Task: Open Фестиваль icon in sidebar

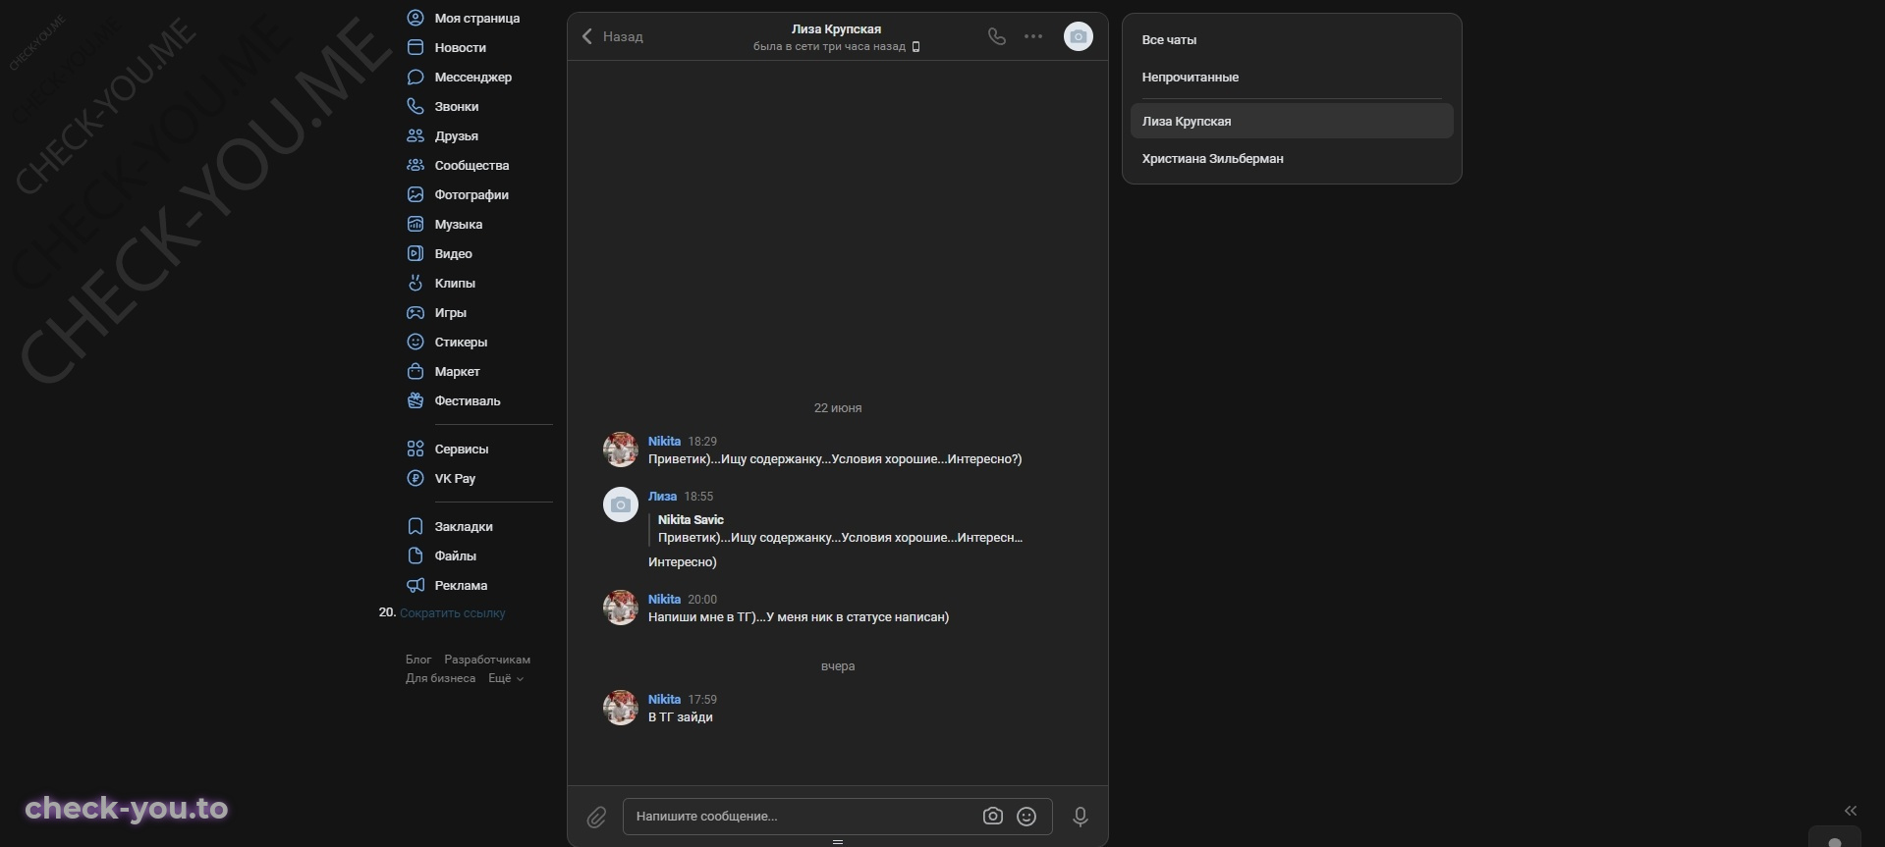Action: point(416,400)
